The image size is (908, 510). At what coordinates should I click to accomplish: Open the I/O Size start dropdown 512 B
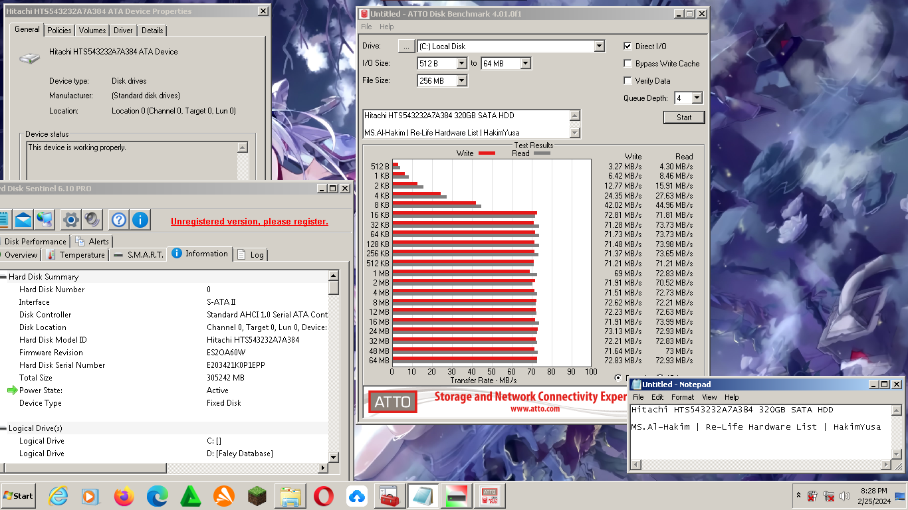tap(462, 63)
